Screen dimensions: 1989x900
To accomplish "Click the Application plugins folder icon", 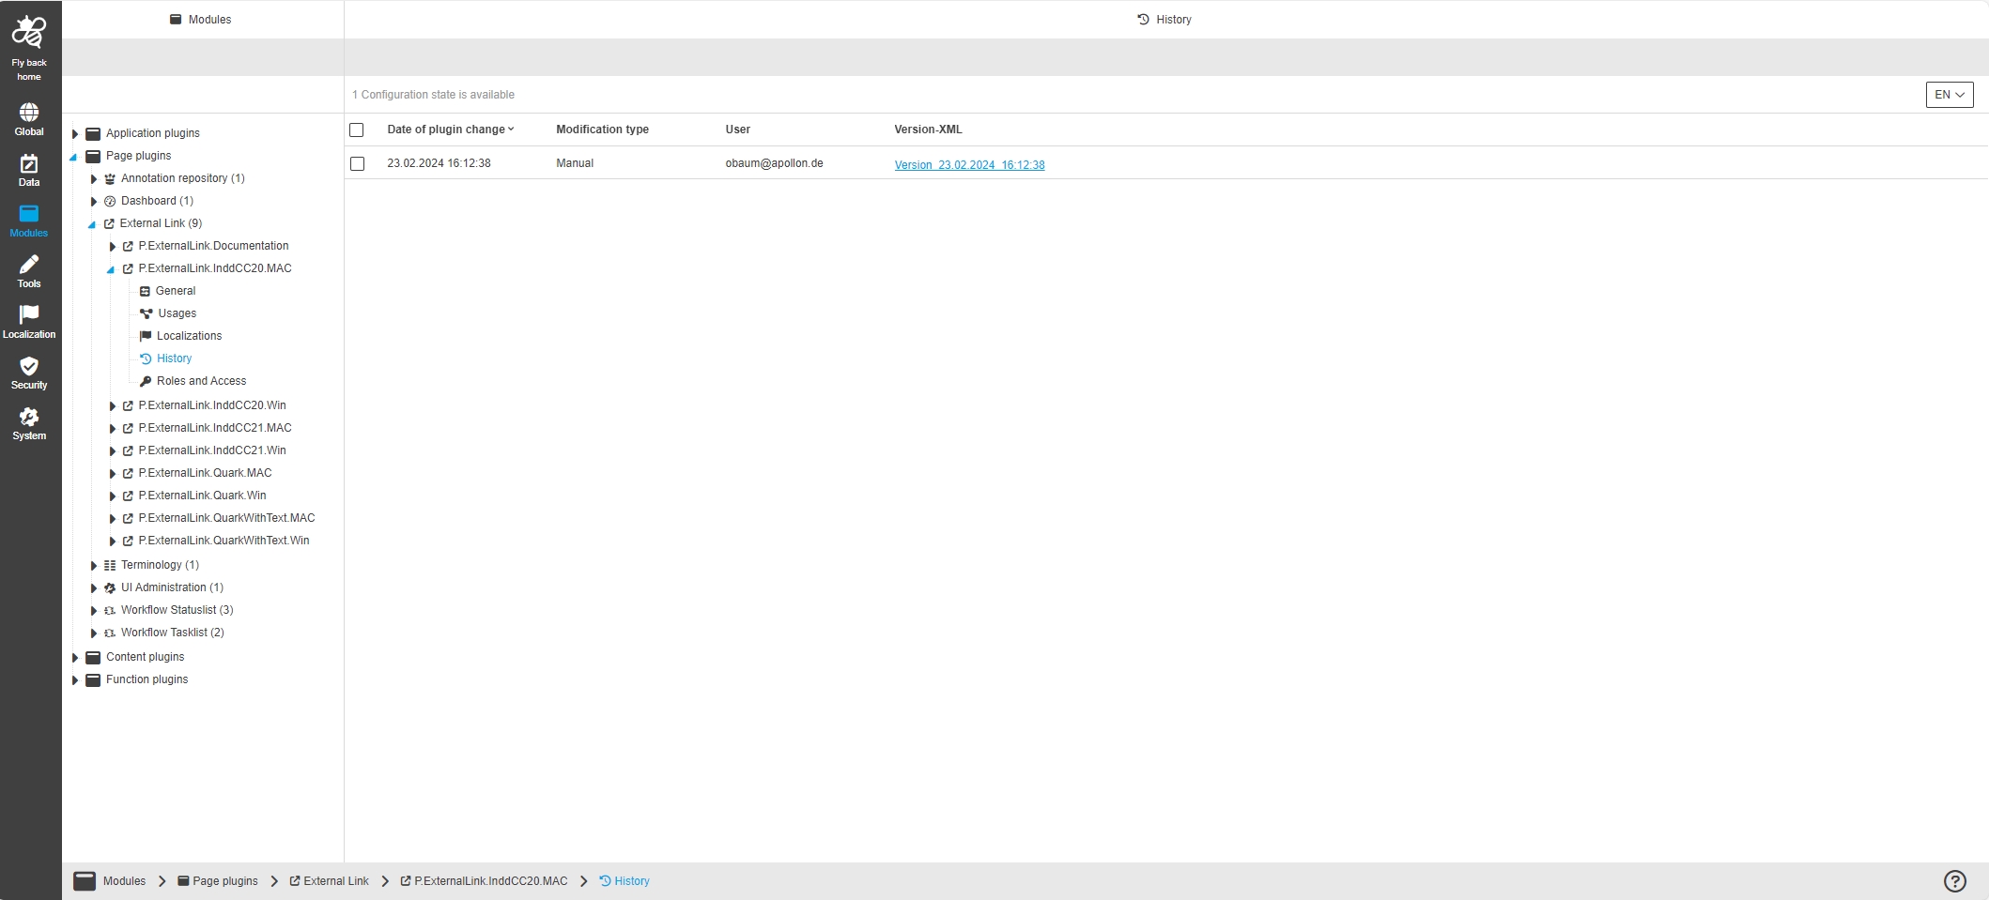I will tap(93, 133).
